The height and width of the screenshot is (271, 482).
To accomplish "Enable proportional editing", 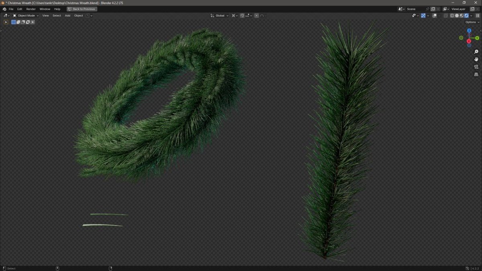I will 257,15.
